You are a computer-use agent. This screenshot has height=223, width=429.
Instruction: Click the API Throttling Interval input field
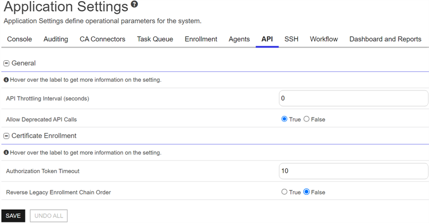[354, 98]
